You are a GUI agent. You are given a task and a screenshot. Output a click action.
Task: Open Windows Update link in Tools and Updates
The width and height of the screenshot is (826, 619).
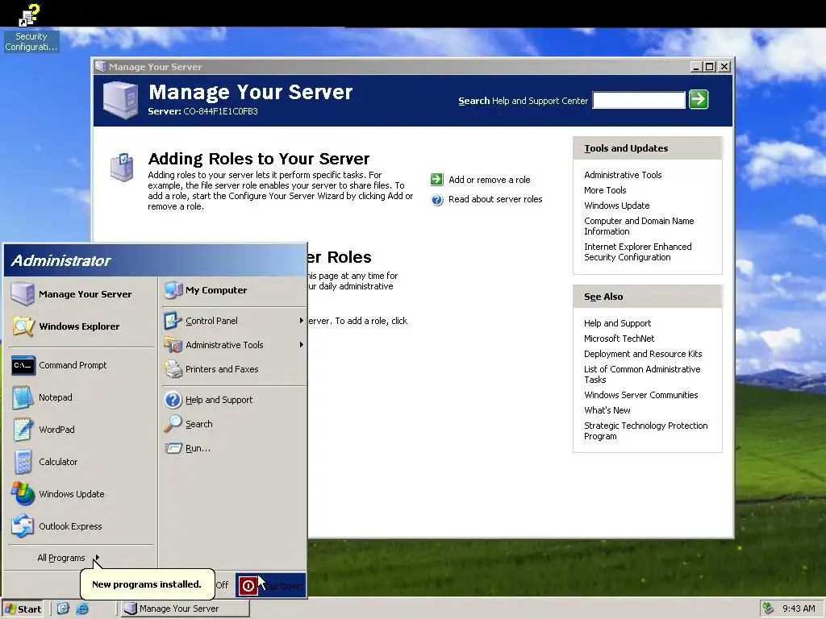616,206
